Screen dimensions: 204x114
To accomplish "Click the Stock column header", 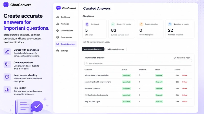I will point(157,69).
